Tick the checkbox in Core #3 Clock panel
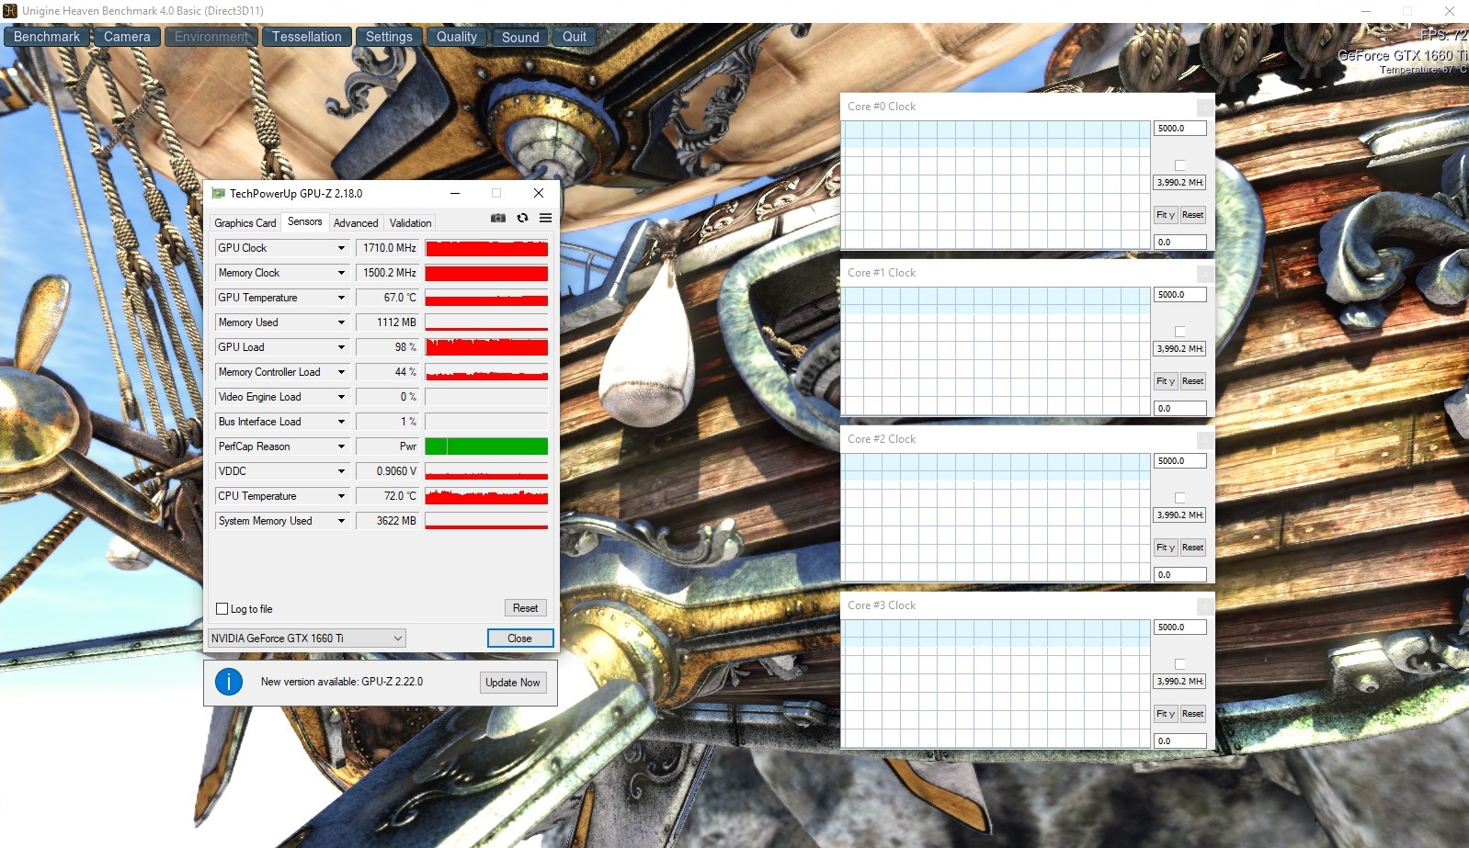Viewport: 1469px width, 848px height. click(1180, 664)
